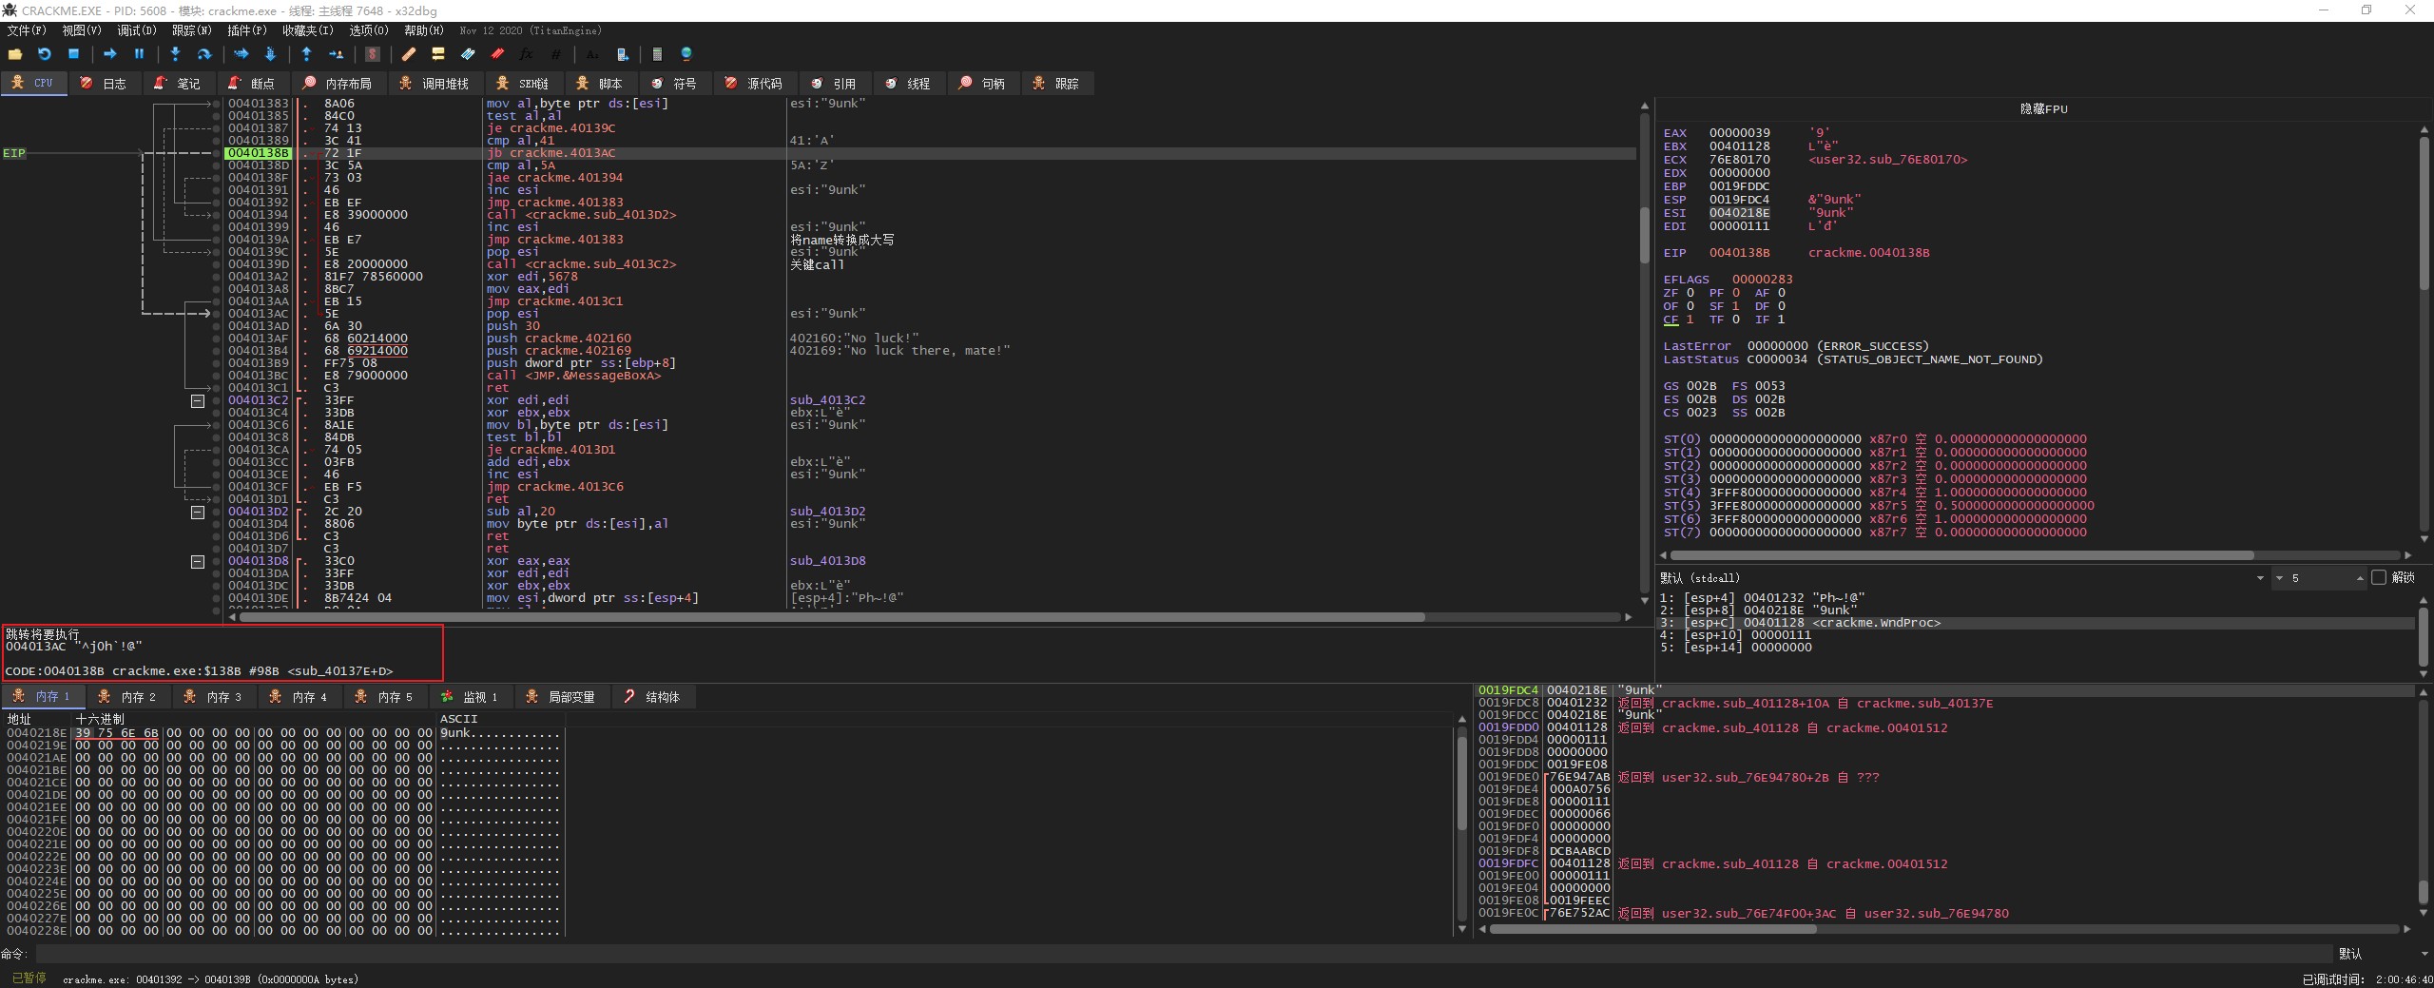Restart the debugged program via toolbar

coord(44,54)
